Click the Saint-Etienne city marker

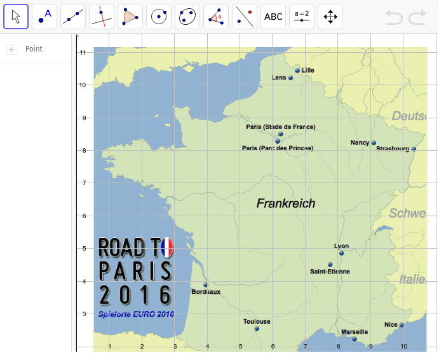(x=330, y=265)
